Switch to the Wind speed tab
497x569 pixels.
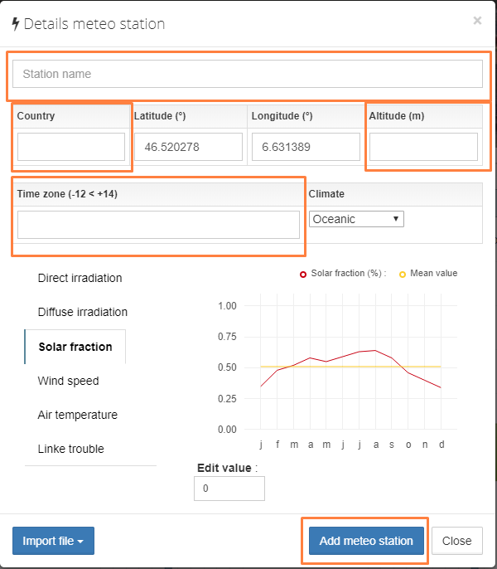68,381
